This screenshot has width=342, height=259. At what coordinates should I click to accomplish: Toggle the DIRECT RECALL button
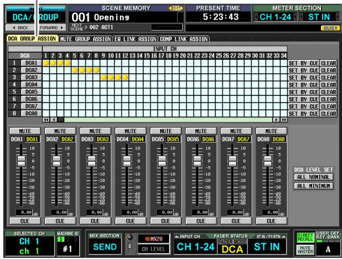point(305,237)
